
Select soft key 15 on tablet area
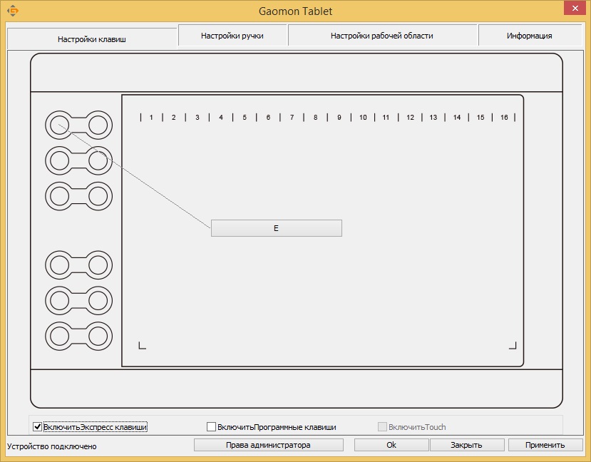[x=480, y=117]
